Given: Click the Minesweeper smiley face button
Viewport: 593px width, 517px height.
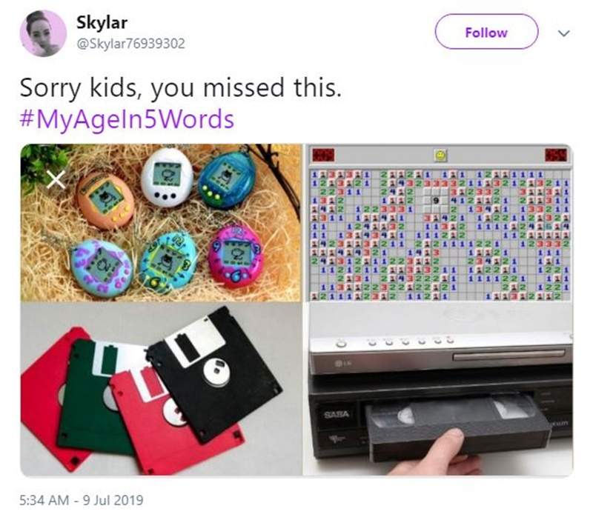Looking at the screenshot, I should [x=440, y=155].
